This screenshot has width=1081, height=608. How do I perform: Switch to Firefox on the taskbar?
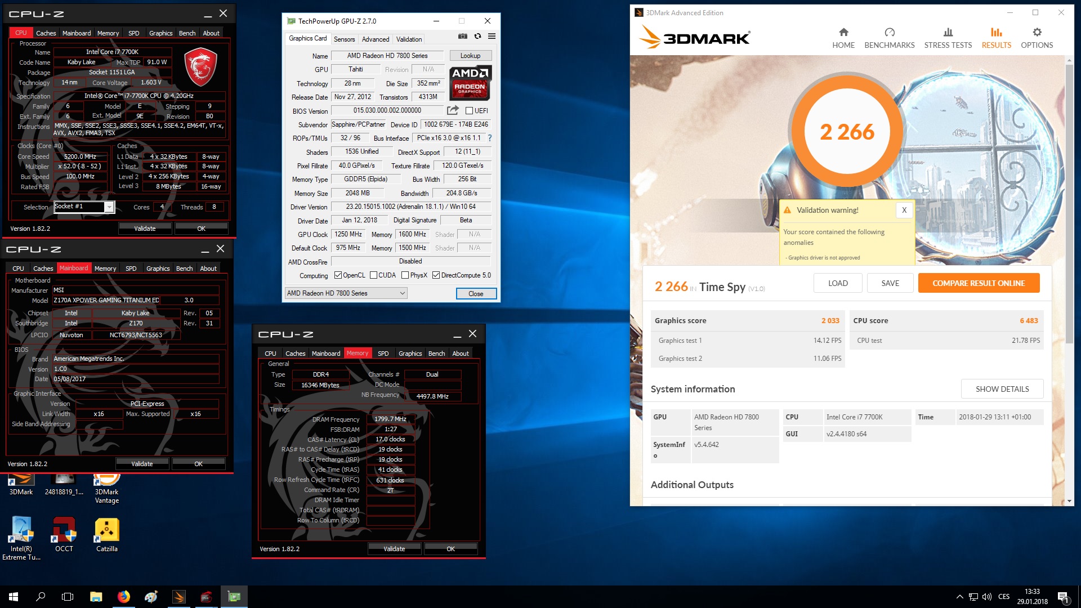123,597
